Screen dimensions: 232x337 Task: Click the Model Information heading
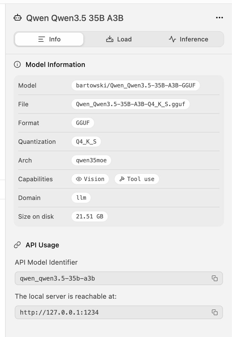tap(55, 64)
